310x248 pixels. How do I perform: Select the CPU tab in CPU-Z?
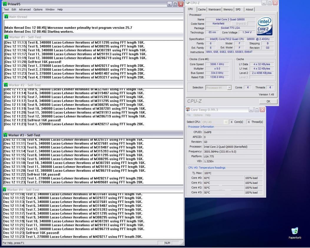click(x=190, y=9)
